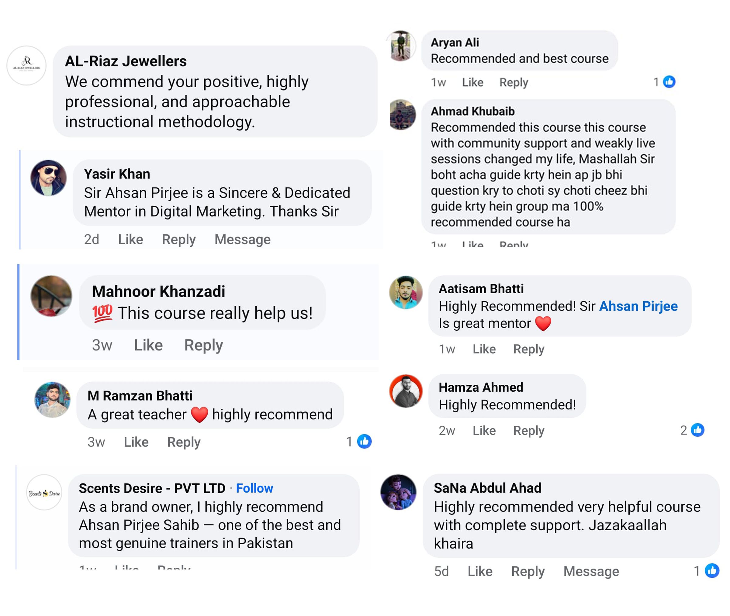
Task: Like Aatisam Bhatti's comment
Action: pyautogui.click(x=484, y=349)
